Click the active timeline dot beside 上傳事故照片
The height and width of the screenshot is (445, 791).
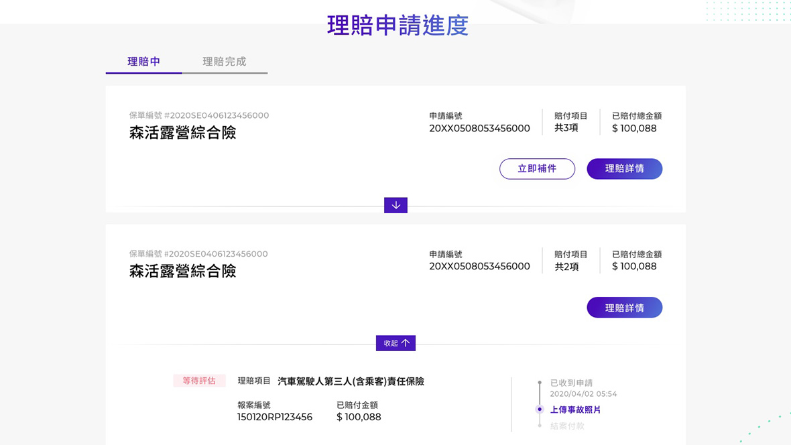coord(540,409)
